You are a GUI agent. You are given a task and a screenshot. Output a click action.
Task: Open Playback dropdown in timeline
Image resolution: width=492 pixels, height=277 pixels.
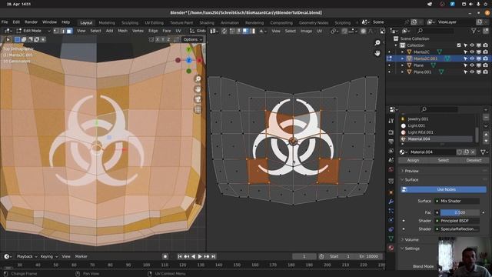(x=26, y=256)
